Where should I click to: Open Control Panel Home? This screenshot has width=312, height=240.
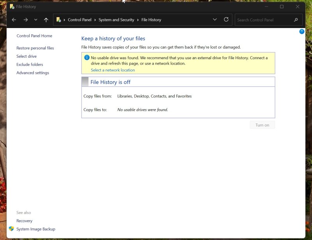pyautogui.click(x=34, y=36)
